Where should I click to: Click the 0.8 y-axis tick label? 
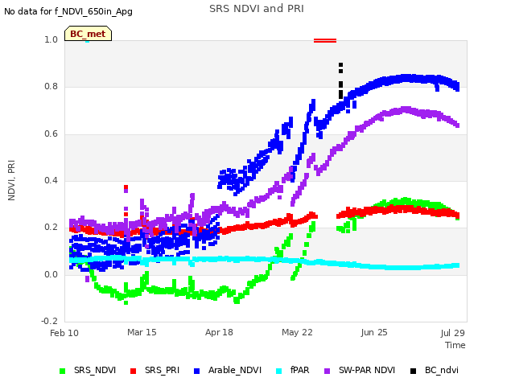pyautogui.click(x=51, y=86)
